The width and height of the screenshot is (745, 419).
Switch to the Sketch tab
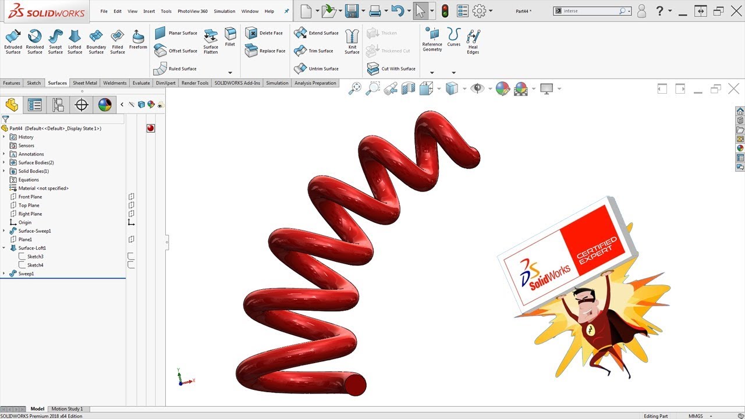pyautogui.click(x=34, y=83)
